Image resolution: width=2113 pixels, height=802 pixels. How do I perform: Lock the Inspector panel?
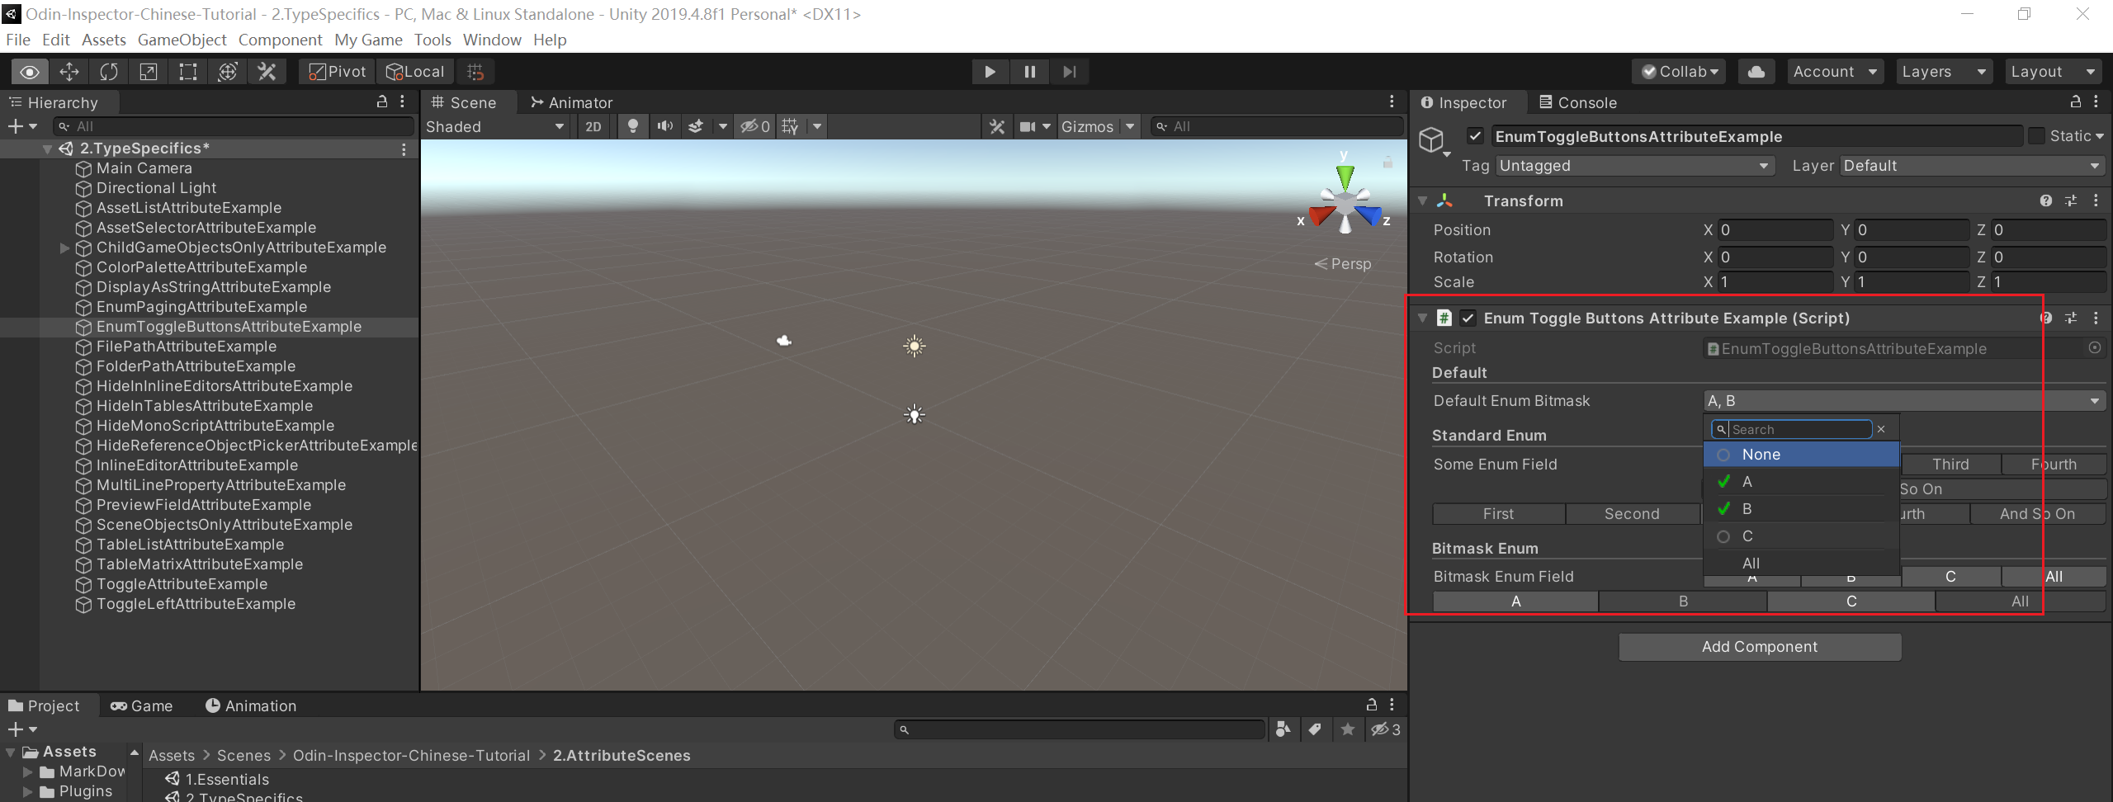[x=2076, y=101]
